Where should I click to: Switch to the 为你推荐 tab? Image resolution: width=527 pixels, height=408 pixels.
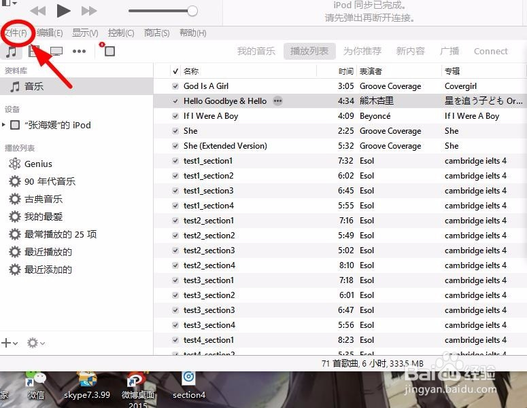pyautogui.click(x=362, y=51)
